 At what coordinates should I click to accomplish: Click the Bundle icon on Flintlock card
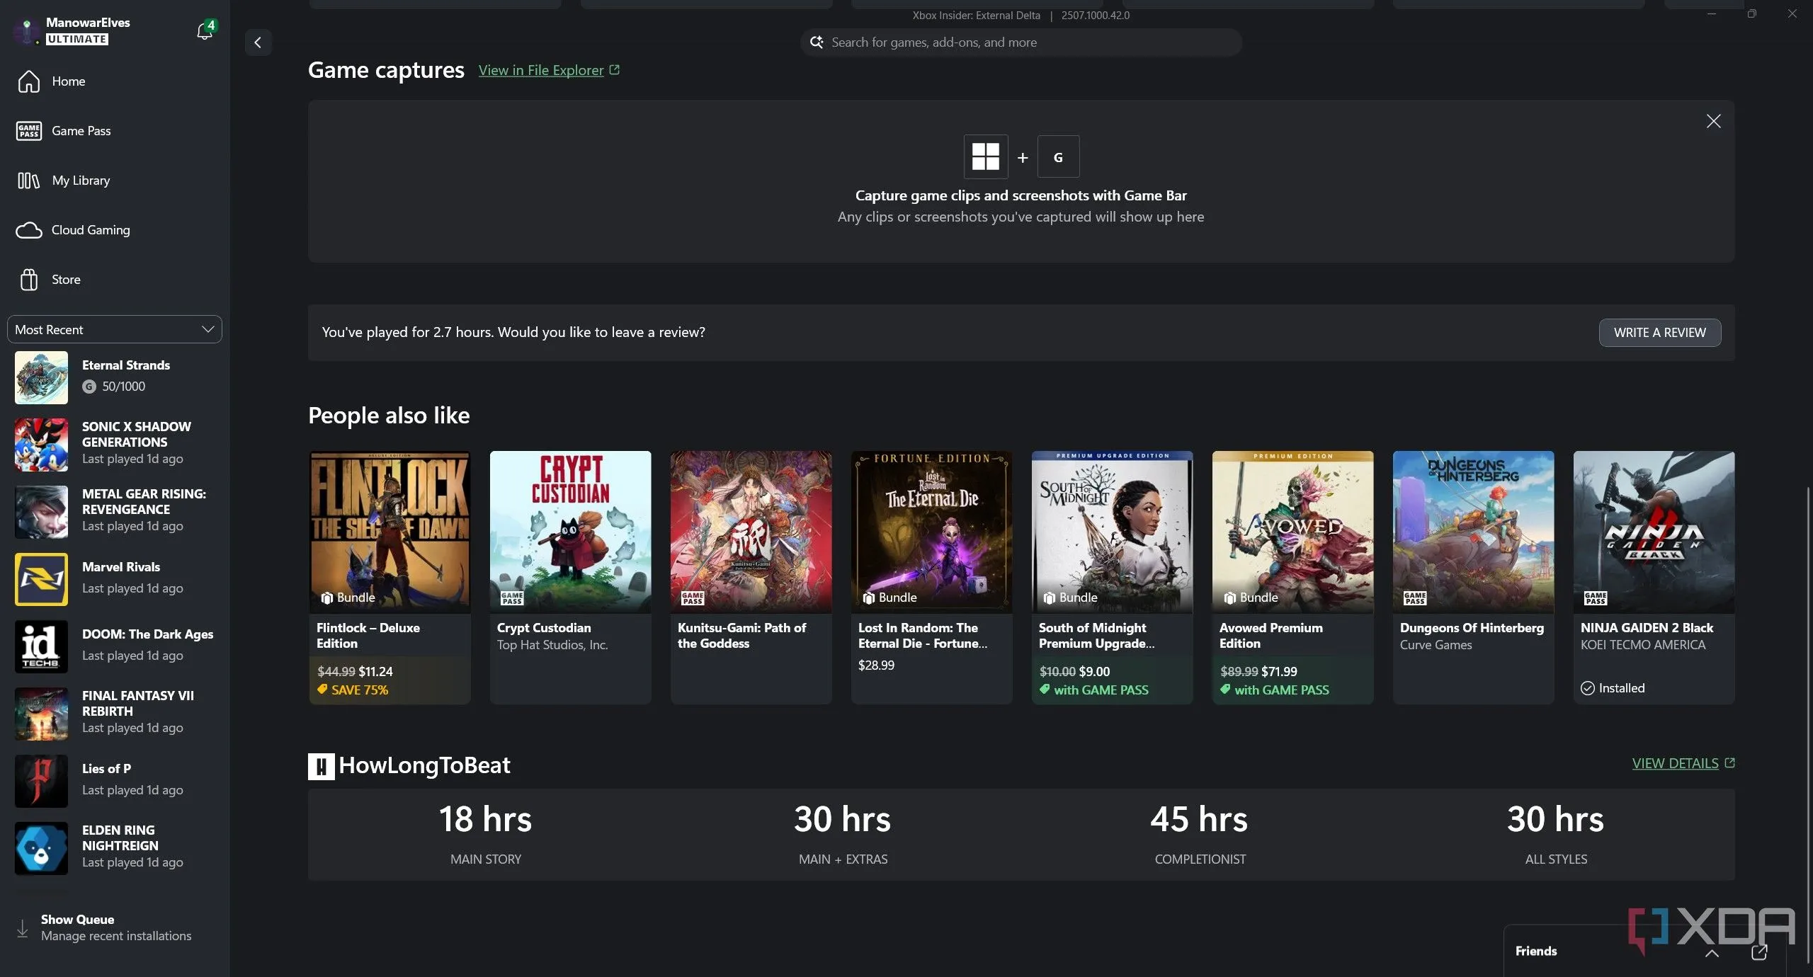tap(326, 598)
